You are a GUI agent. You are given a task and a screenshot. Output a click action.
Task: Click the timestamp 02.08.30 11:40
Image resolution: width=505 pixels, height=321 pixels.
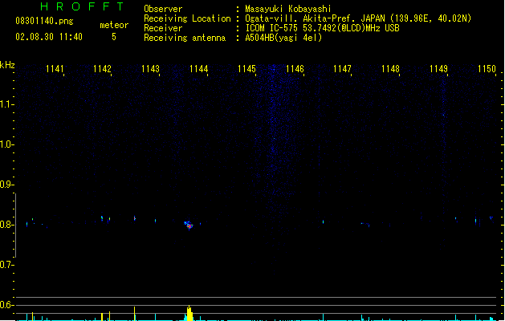(x=49, y=37)
